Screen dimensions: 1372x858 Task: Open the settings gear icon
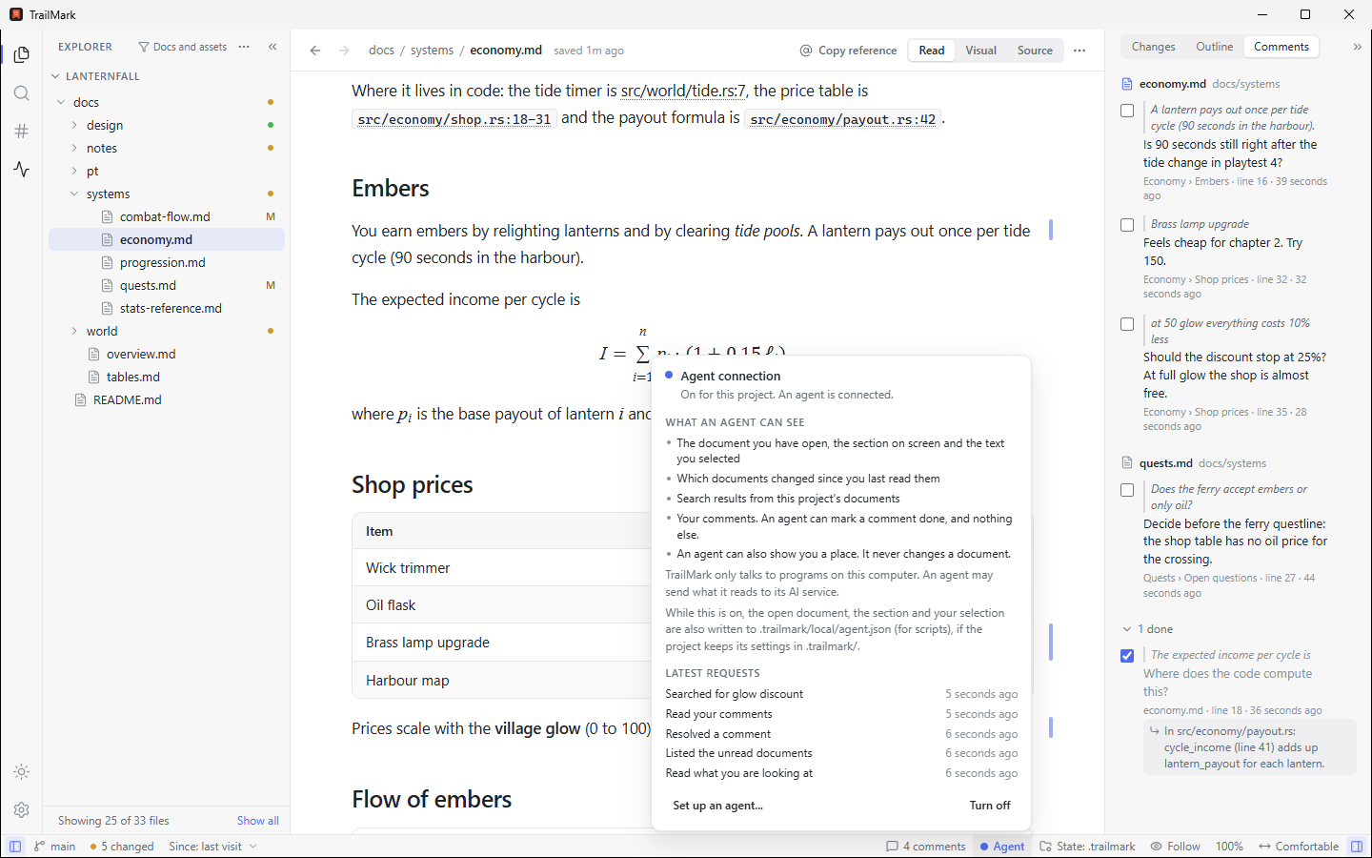pyautogui.click(x=21, y=809)
